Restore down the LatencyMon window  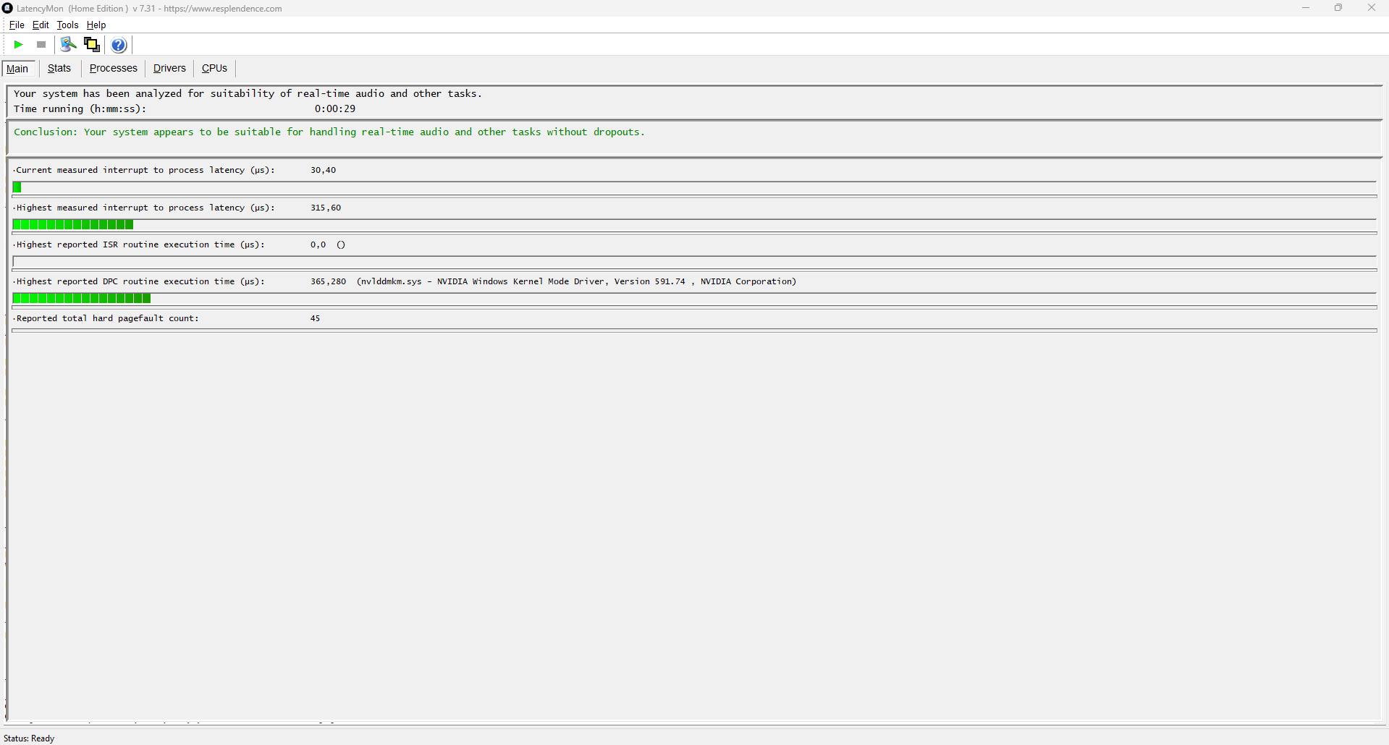(1338, 8)
